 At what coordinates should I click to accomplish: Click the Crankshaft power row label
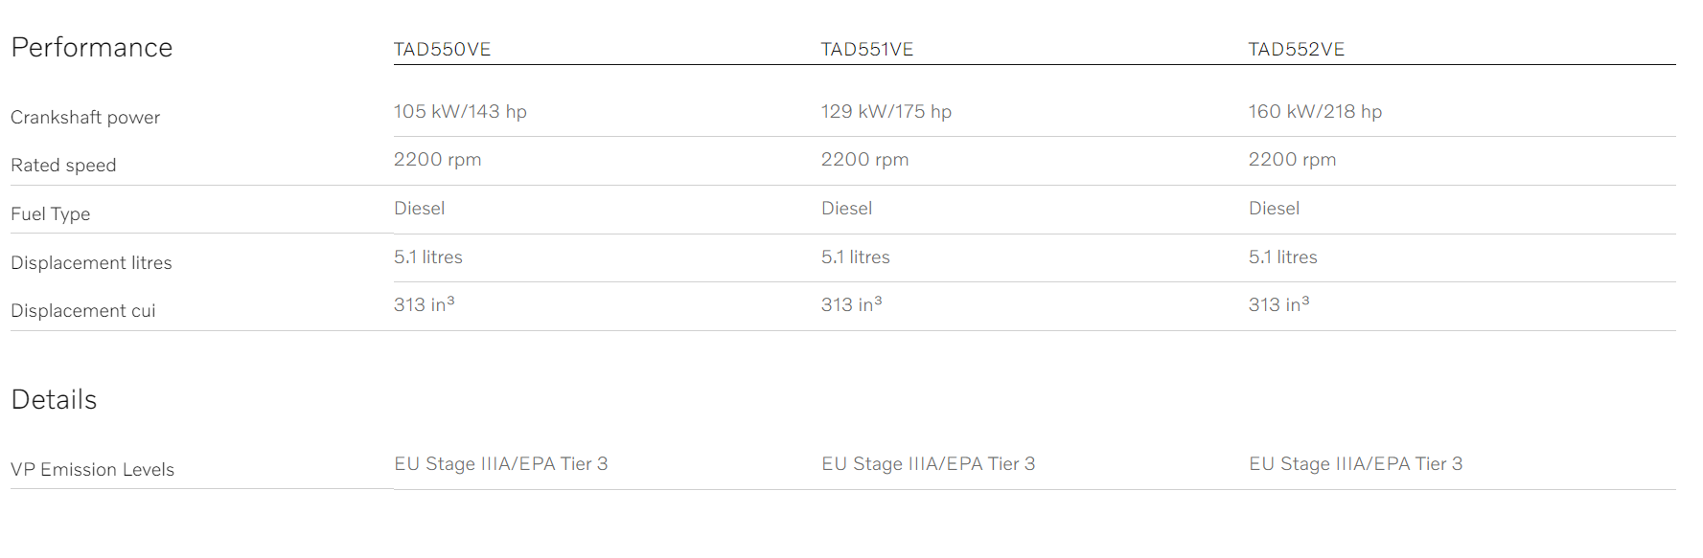pos(85,118)
